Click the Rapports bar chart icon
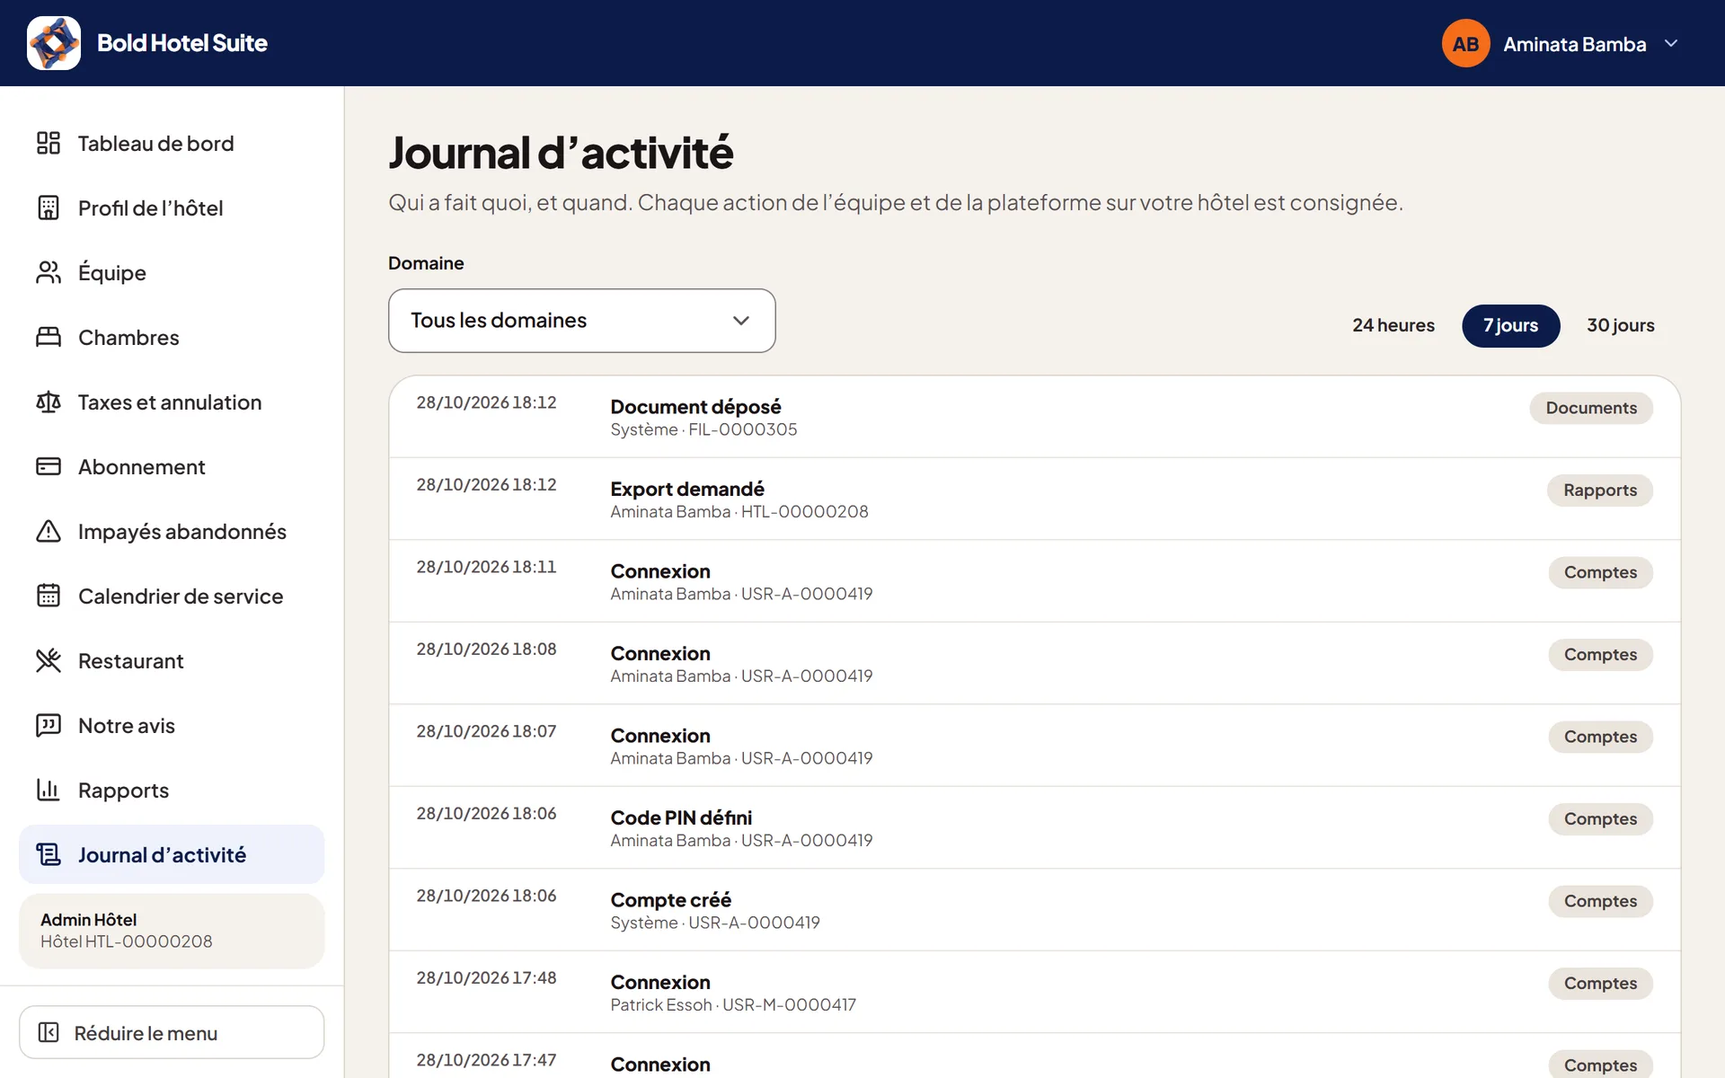Image resolution: width=1725 pixels, height=1078 pixels. coord(49,790)
